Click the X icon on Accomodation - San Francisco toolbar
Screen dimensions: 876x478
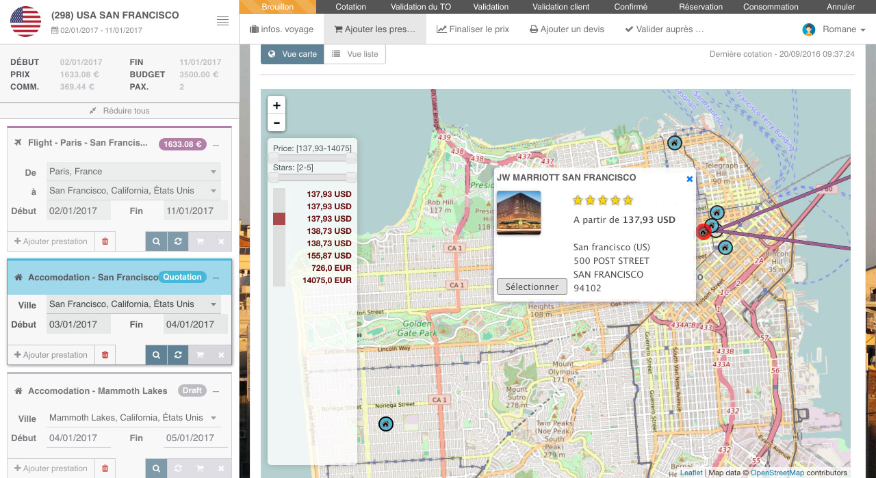click(221, 355)
